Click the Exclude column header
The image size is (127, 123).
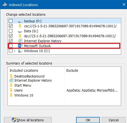click(72, 71)
